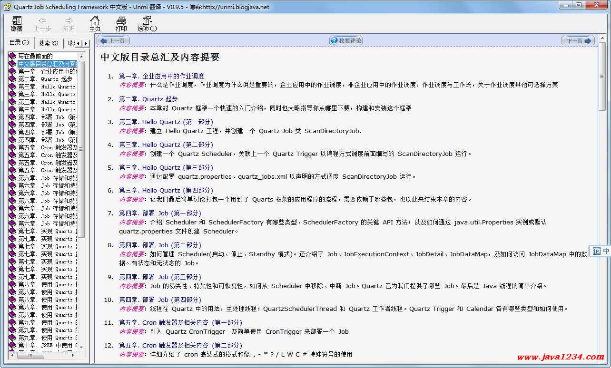611x368 pixels.
Task: Click the contents tree vertical scrollbar thumb
Action: click(81, 149)
